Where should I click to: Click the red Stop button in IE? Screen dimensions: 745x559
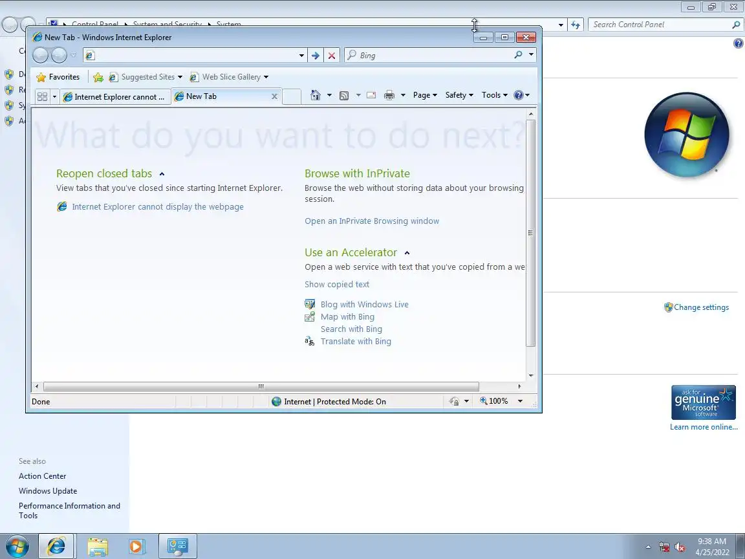coord(332,56)
